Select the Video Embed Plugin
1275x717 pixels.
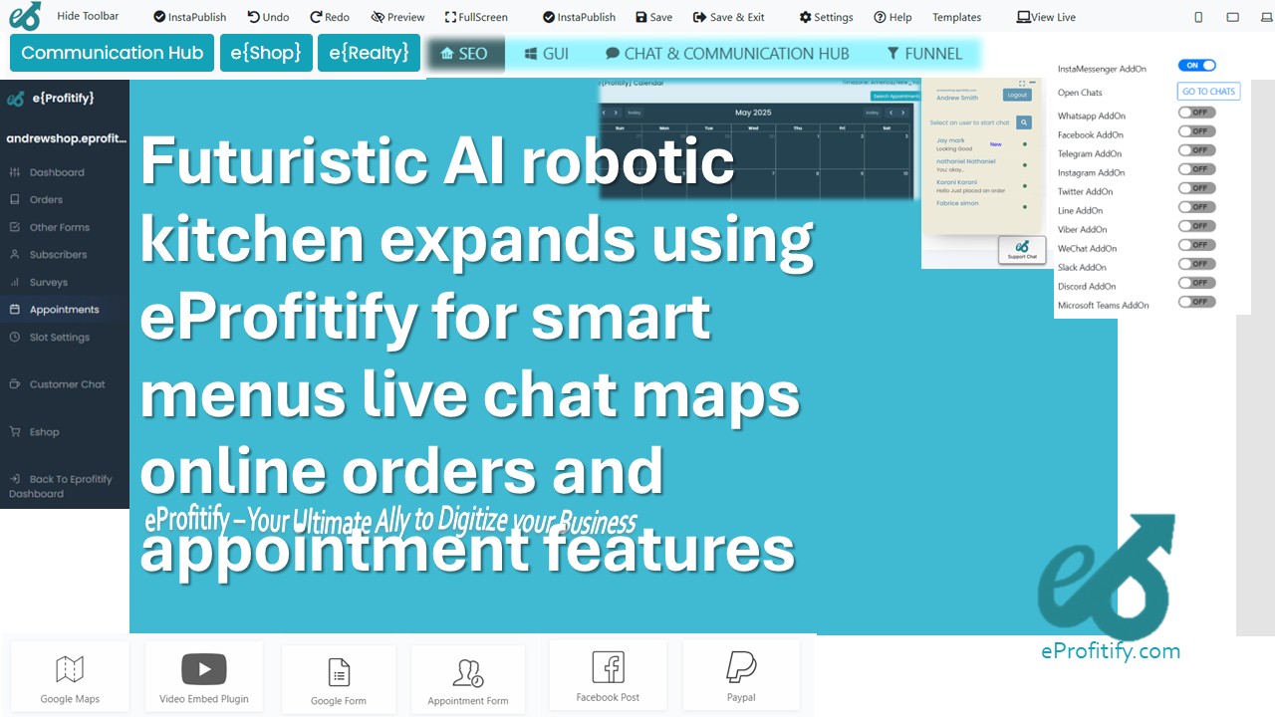(203, 676)
